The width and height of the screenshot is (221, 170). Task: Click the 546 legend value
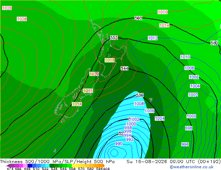click(63, 169)
